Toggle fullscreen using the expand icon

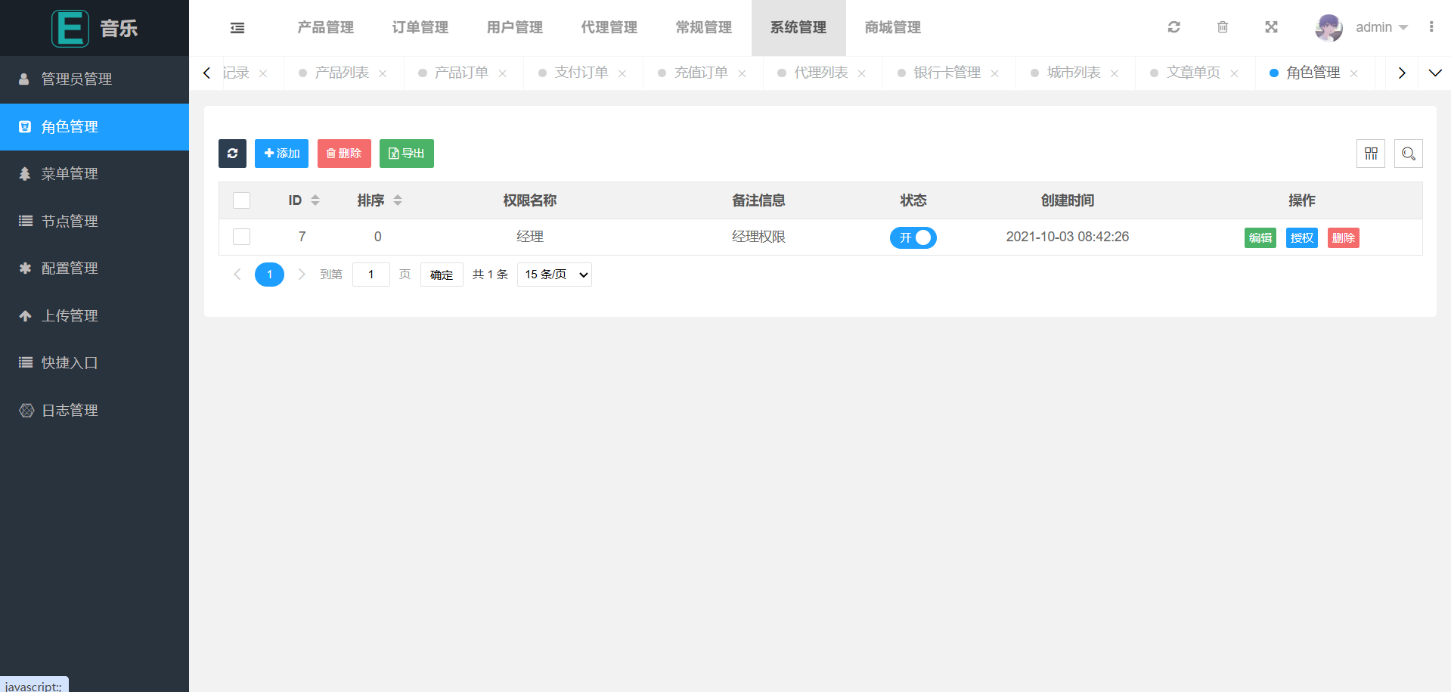click(x=1271, y=27)
